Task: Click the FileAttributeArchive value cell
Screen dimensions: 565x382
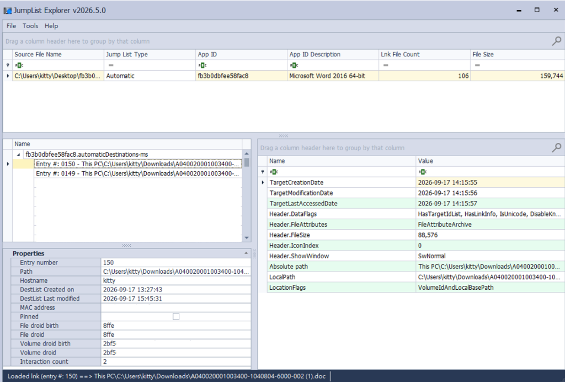Action: pos(490,225)
